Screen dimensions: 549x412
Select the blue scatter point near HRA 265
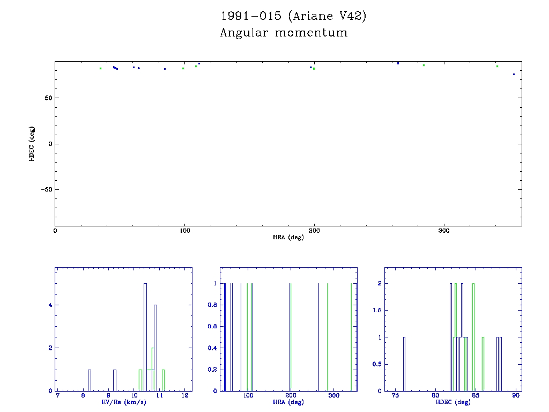[x=398, y=63]
